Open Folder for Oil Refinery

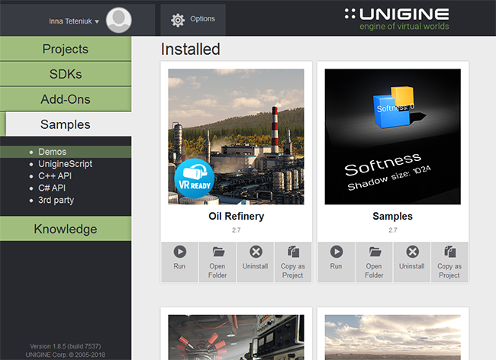[217, 262]
